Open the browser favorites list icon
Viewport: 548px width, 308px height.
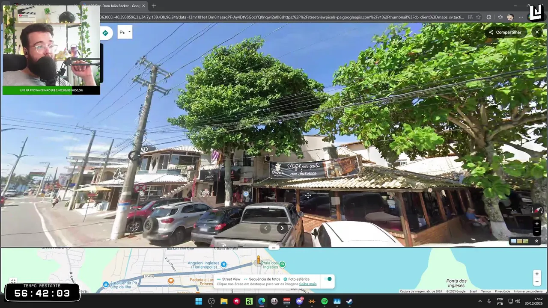click(500, 17)
